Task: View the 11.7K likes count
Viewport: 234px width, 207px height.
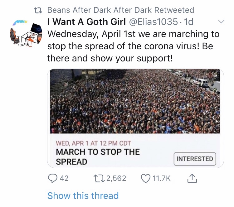Action: click(x=162, y=178)
